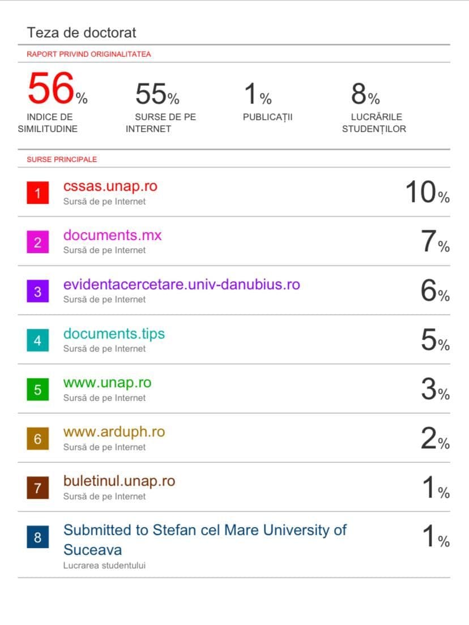Open the Stefan cel Mare University submission
This screenshot has height=625, width=469.
204,530
